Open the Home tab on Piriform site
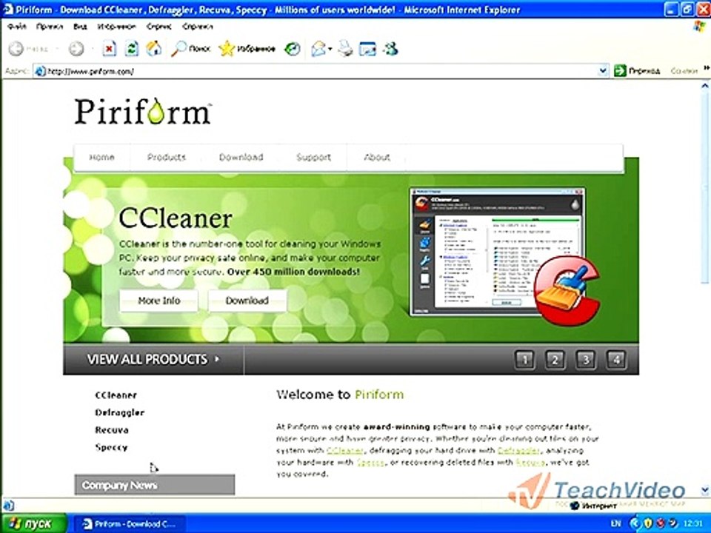Screen dimensions: 711x533 pyautogui.click(x=101, y=157)
